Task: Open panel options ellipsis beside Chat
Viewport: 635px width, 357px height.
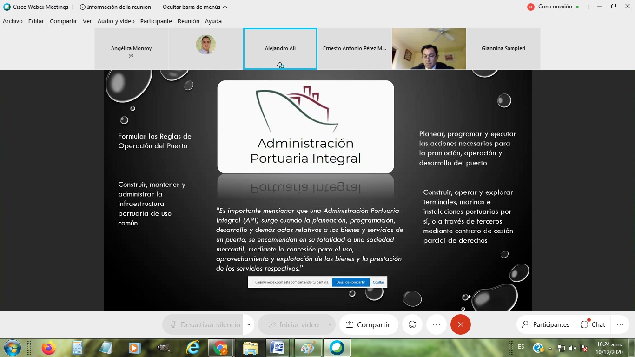Action: (x=620, y=324)
